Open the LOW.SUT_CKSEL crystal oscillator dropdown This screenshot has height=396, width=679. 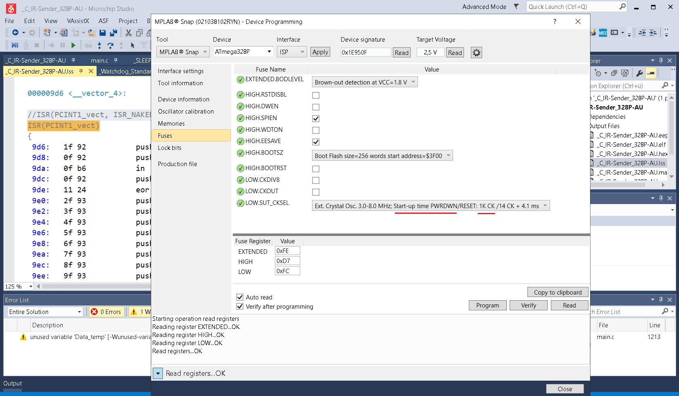coord(431,206)
